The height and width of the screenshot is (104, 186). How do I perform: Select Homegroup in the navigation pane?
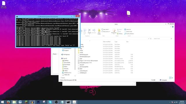pyautogui.click(x=65, y=55)
